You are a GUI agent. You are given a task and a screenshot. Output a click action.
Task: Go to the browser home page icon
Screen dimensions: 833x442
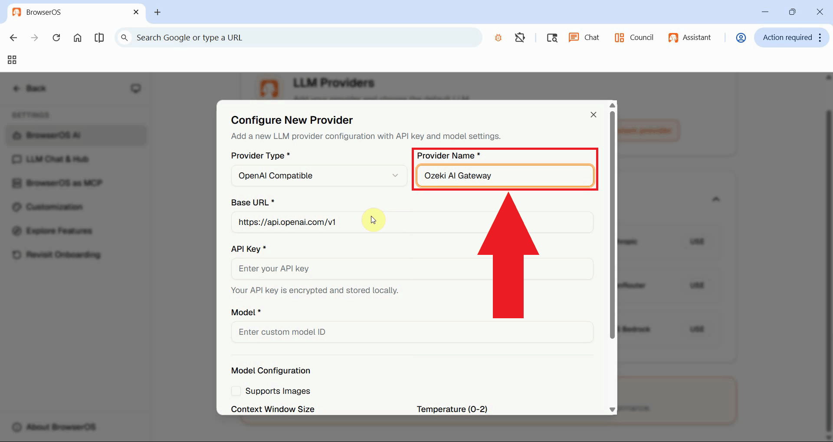[77, 38]
